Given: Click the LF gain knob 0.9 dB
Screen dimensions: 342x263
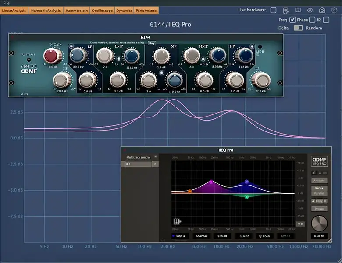Looking at the screenshot, I should click(x=88, y=80).
